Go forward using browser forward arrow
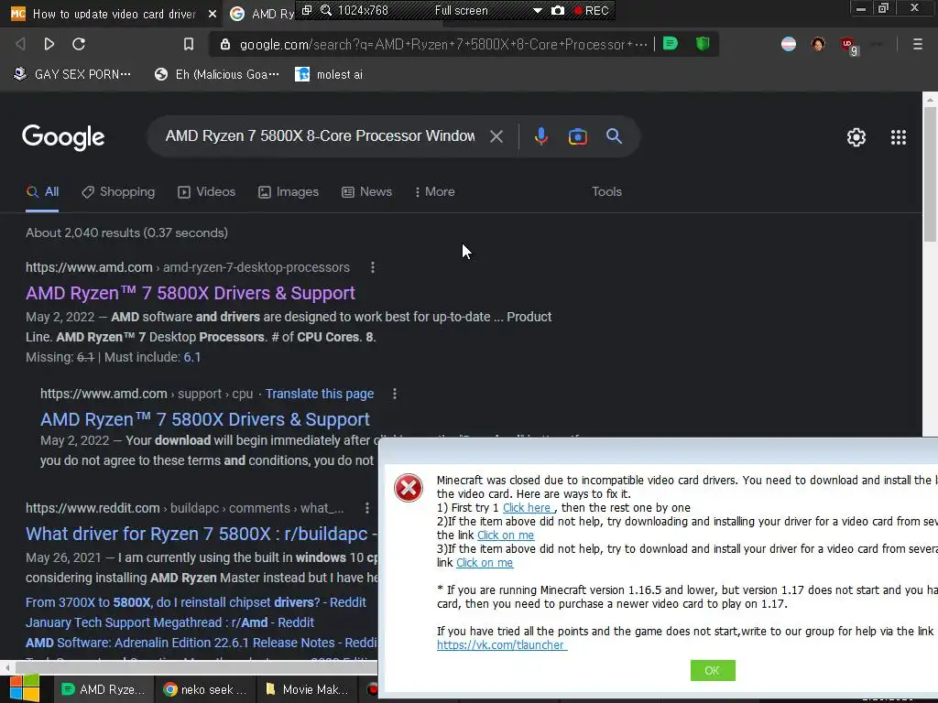The image size is (938, 703). point(49,44)
